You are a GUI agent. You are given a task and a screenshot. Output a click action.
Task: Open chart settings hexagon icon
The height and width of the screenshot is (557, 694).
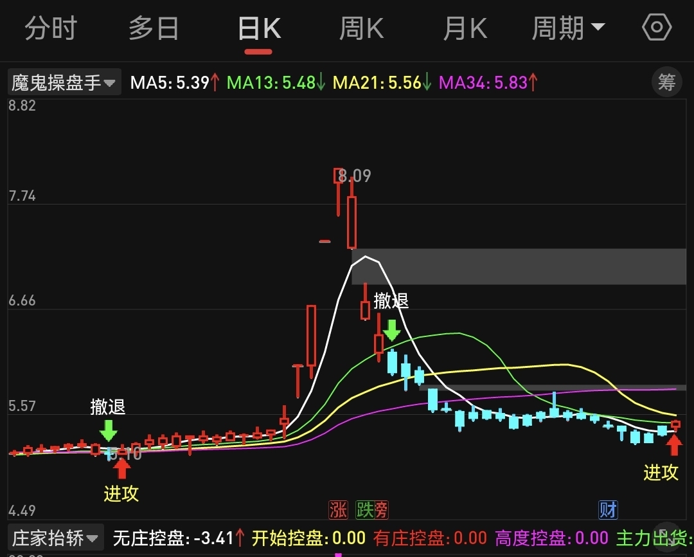click(x=657, y=28)
